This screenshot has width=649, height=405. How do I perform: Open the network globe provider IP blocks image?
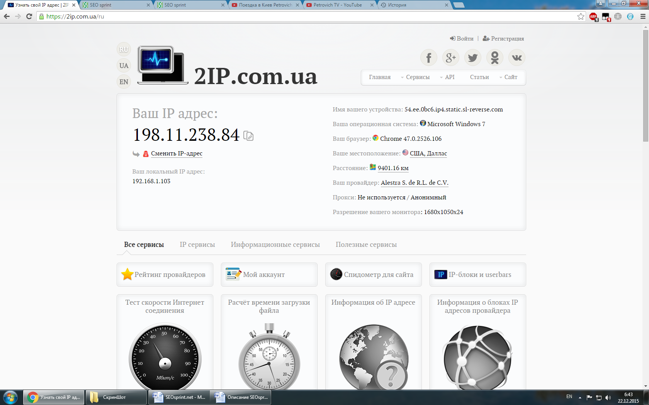point(478,357)
